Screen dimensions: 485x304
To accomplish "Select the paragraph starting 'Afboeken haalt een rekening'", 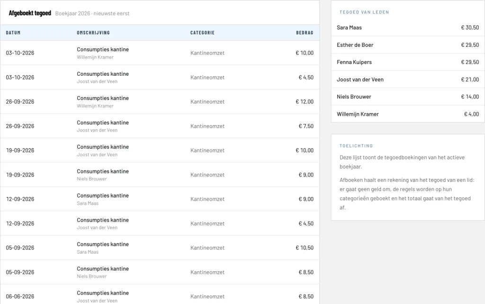I will pos(407,194).
